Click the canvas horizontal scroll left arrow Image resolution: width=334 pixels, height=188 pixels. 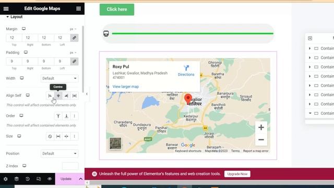pyautogui.click(x=87, y=182)
